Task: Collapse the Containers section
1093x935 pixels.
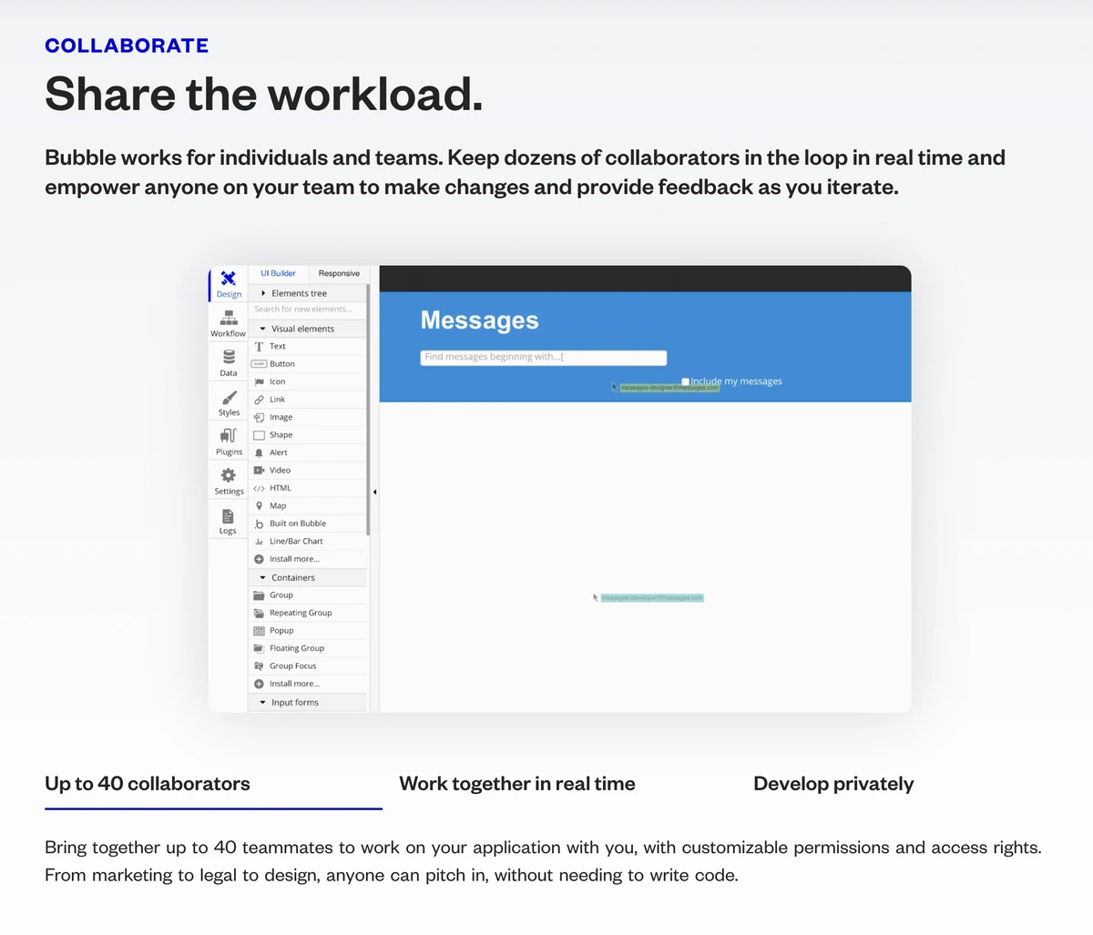Action: coord(308,577)
